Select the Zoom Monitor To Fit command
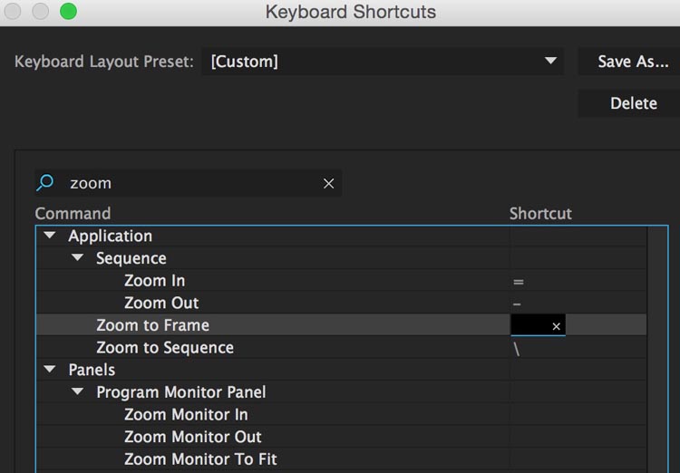This screenshot has height=473, width=680. point(200,459)
